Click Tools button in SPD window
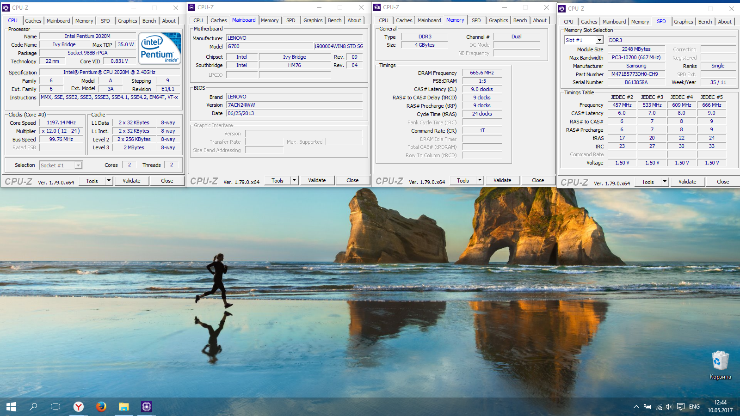 click(648, 182)
